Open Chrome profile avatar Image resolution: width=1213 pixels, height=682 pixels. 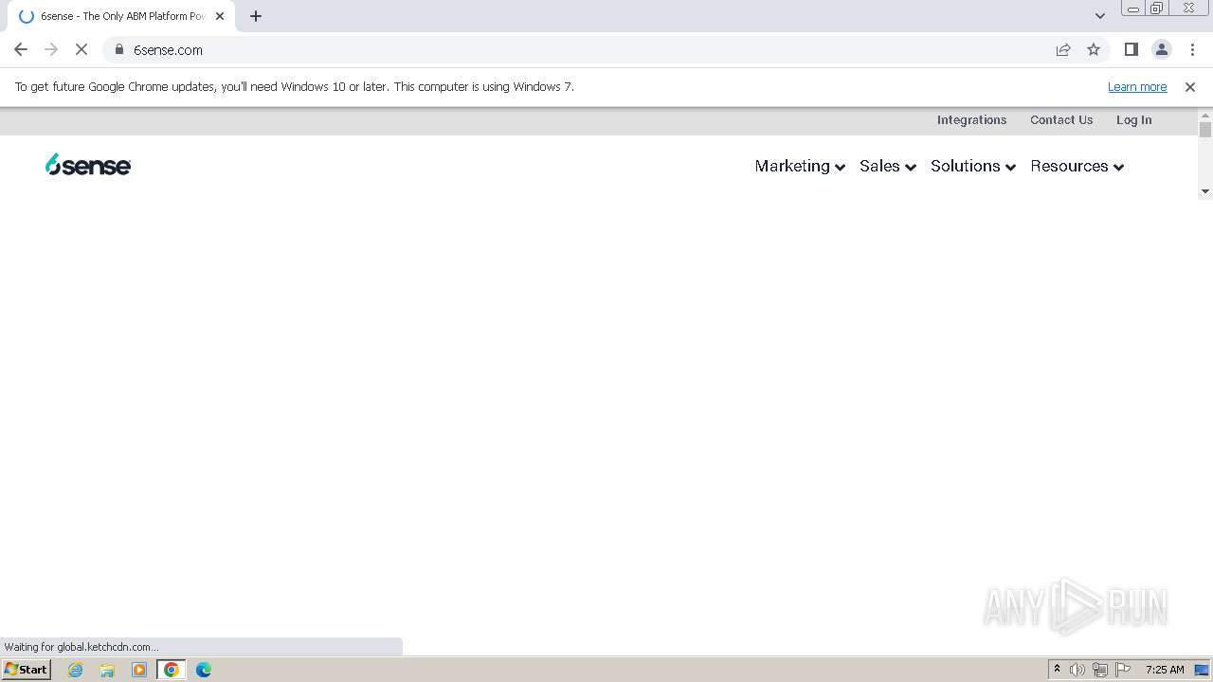coord(1162,49)
